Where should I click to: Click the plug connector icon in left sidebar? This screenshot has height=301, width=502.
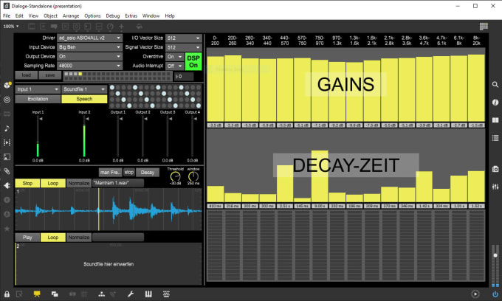click(x=7, y=185)
